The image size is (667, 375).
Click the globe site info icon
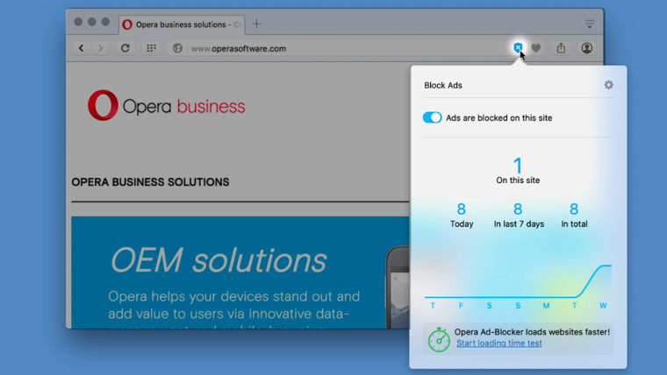(177, 48)
